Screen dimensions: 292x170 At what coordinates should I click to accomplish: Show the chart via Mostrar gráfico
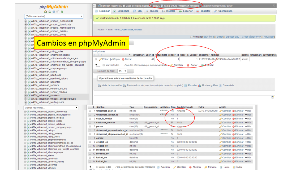(208, 86)
